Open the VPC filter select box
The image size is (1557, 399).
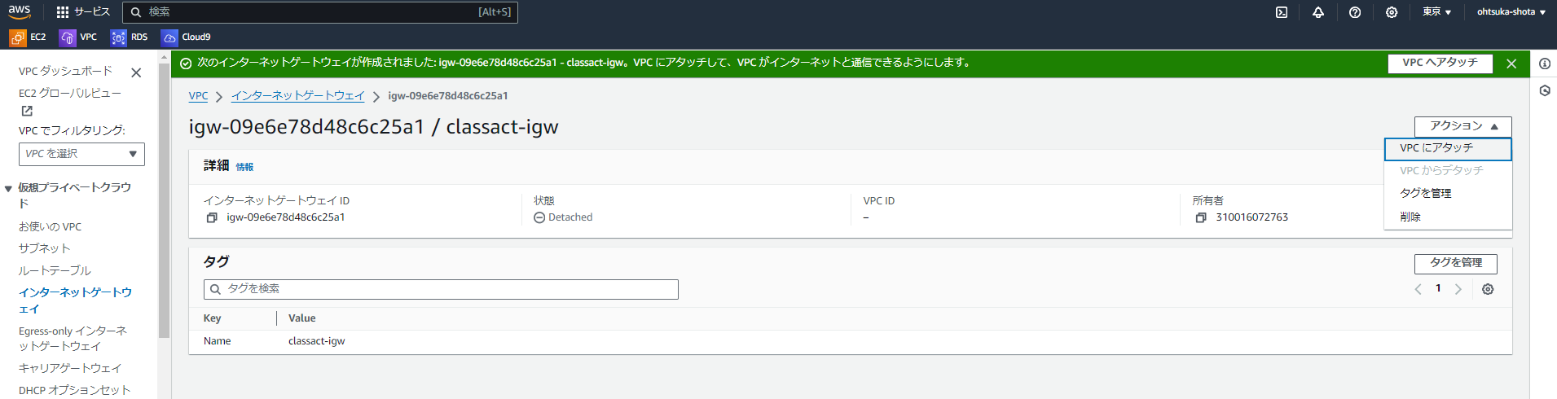(x=81, y=154)
